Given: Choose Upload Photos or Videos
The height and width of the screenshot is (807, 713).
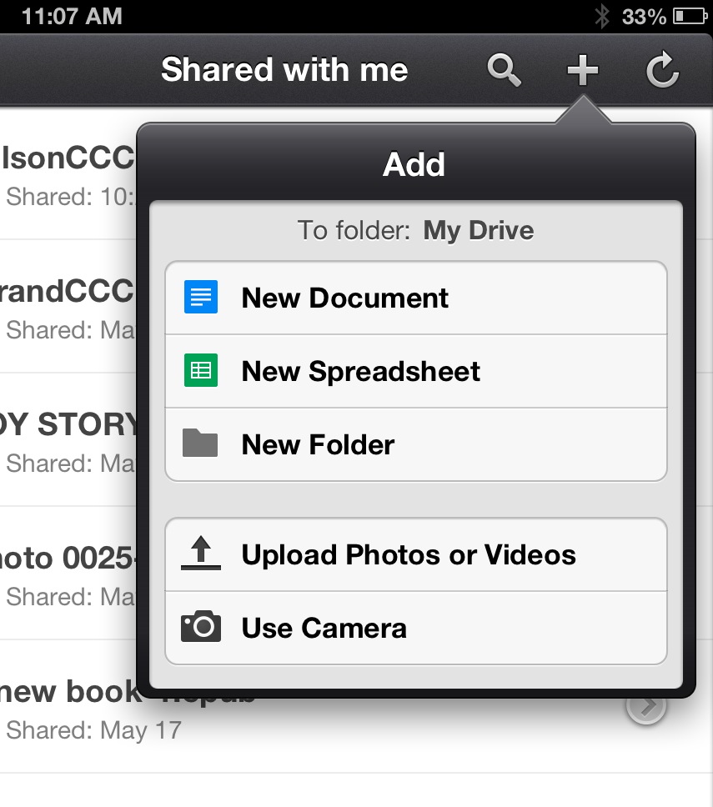Looking at the screenshot, I should tap(416, 554).
